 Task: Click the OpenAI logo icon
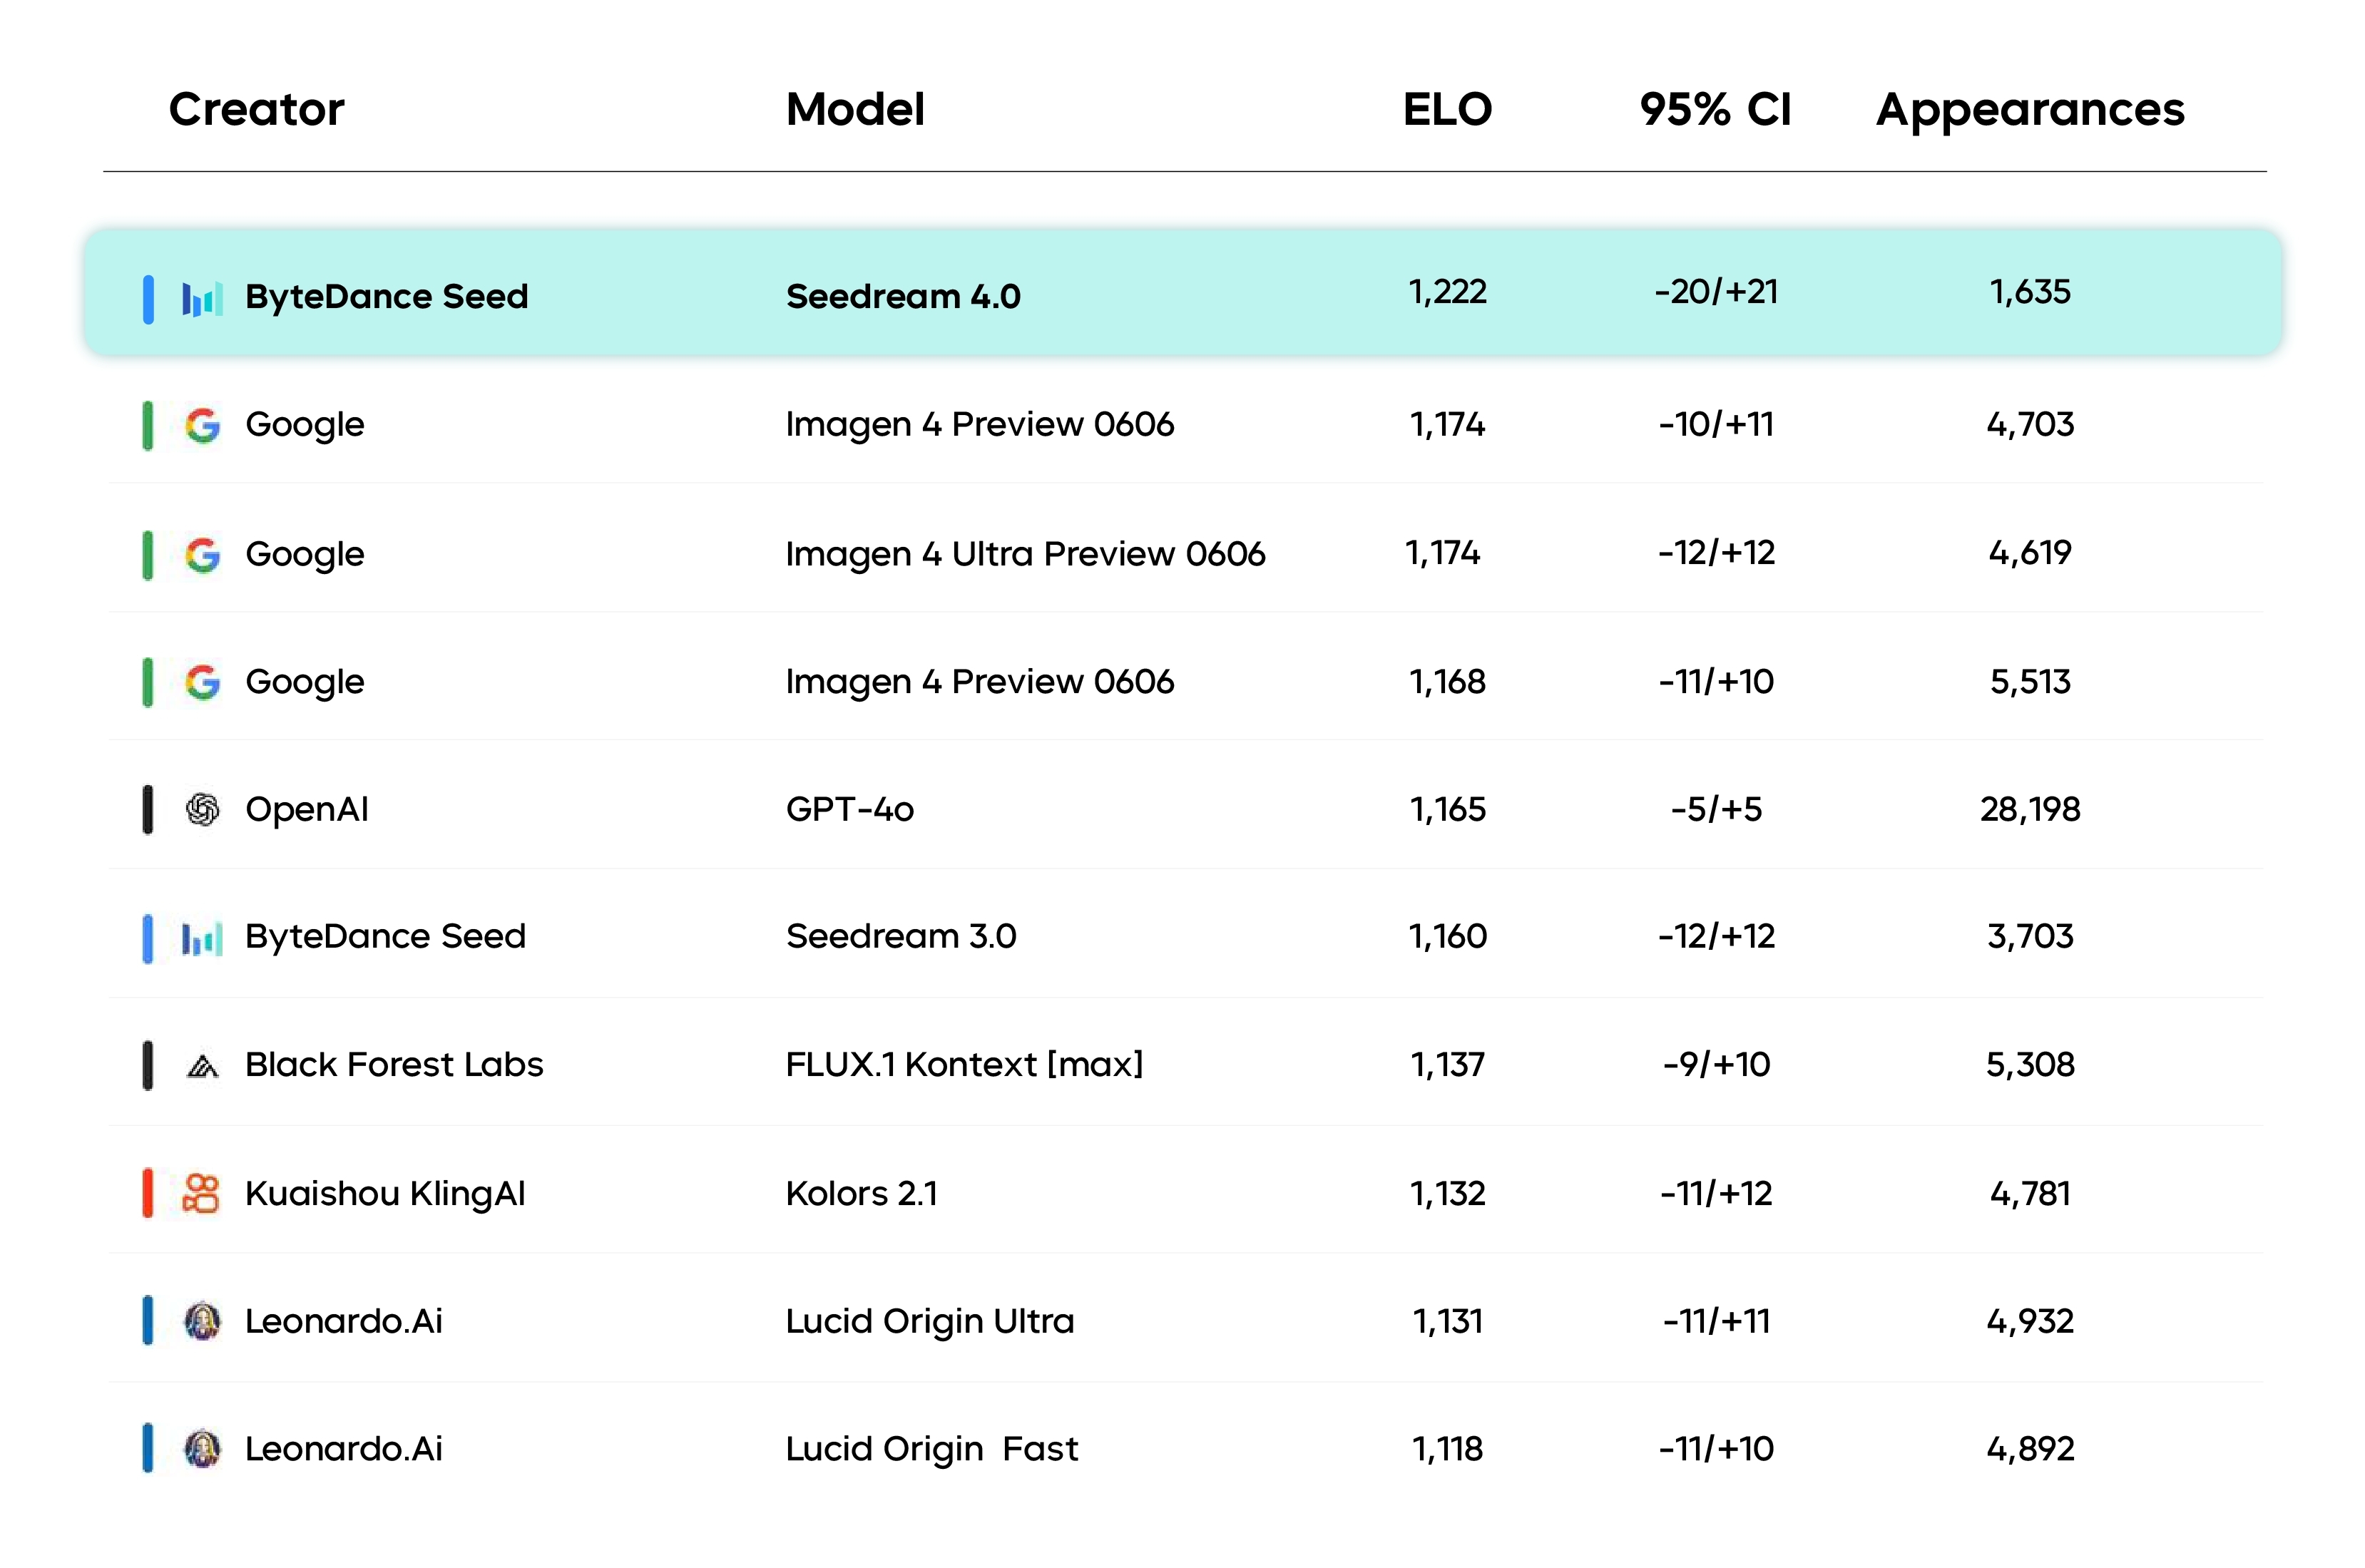(203, 809)
